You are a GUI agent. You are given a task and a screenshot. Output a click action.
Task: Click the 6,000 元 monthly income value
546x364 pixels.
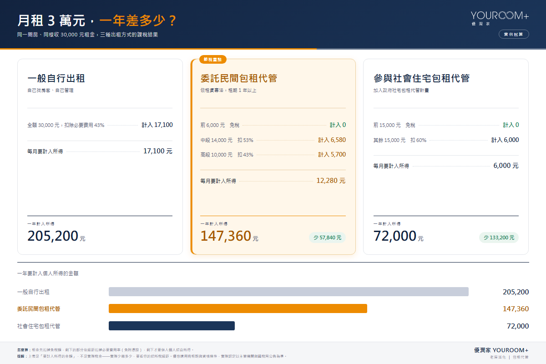click(506, 166)
